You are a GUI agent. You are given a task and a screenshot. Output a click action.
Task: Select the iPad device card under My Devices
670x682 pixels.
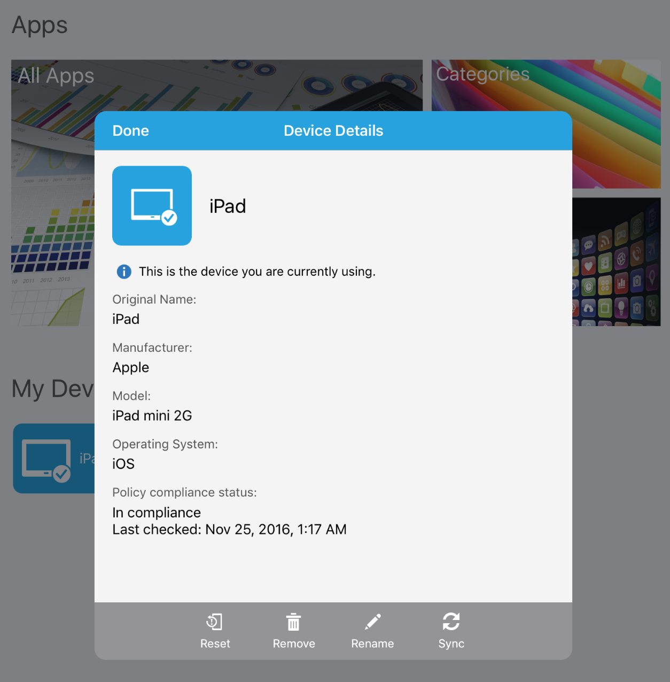(x=53, y=459)
